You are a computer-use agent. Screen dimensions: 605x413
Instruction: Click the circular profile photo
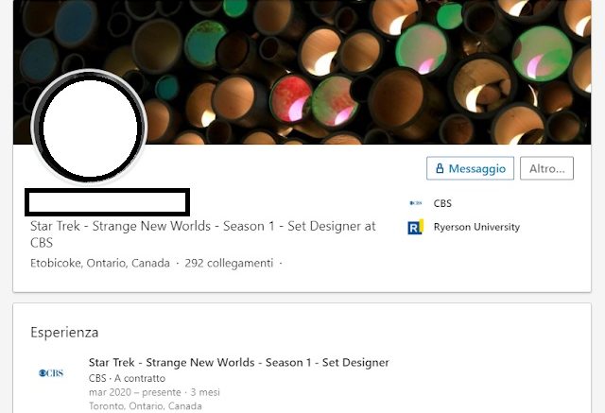click(90, 127)
